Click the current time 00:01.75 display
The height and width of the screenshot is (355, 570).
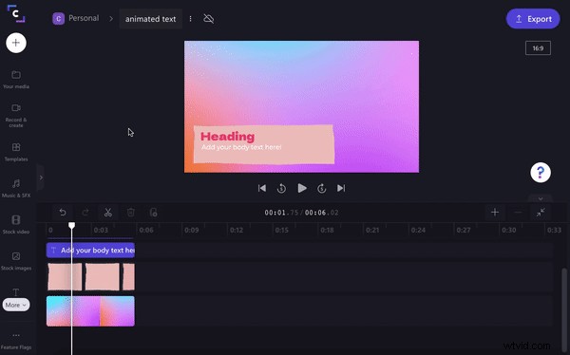coord(280,213)
